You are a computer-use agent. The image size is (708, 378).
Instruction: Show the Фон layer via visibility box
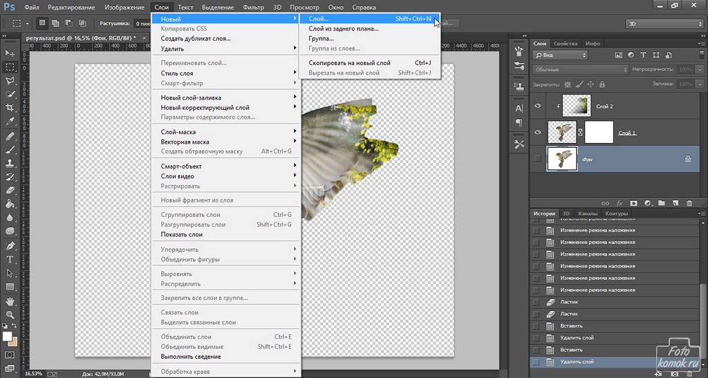coord(539,159)
